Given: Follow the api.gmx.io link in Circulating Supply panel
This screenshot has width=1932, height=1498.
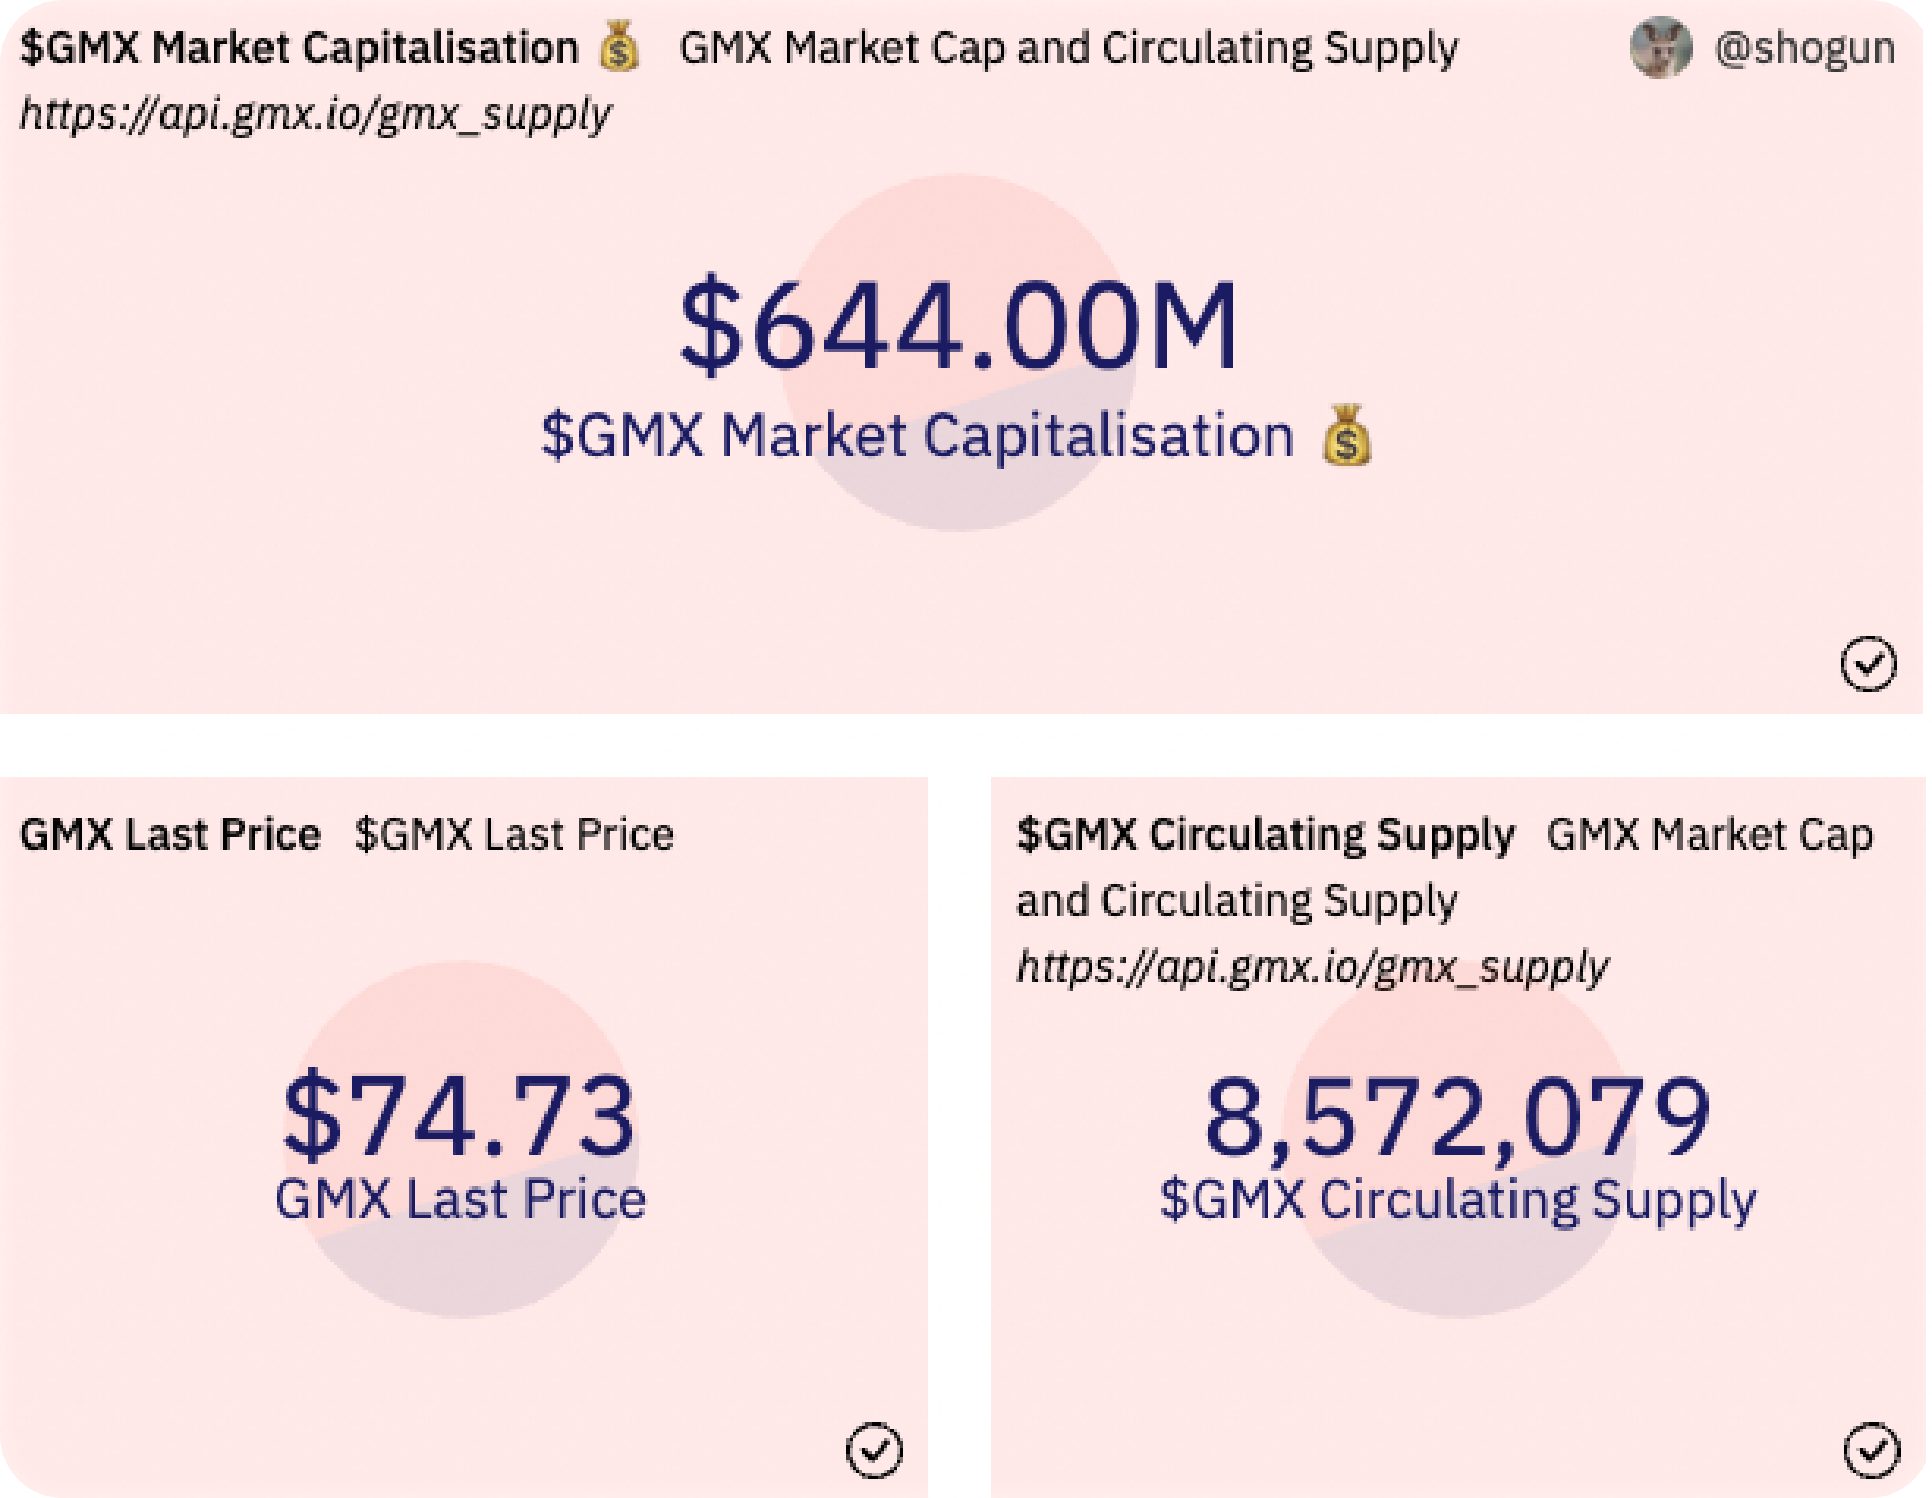Looking at the screenshot, I should (1312, 966).
